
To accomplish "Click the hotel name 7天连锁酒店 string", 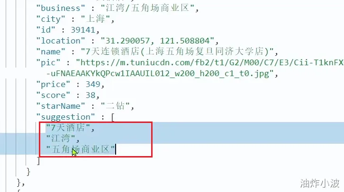I will coord(177,52).
